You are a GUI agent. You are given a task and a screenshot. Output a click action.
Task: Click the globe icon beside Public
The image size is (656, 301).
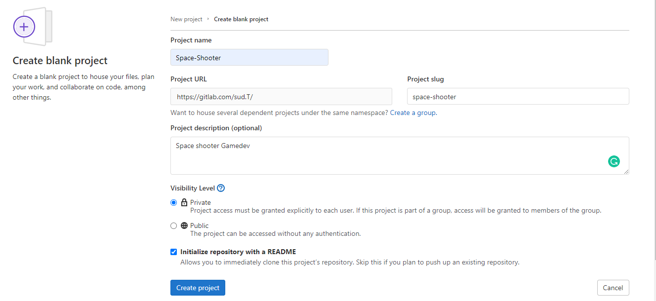tap(184, 226)
